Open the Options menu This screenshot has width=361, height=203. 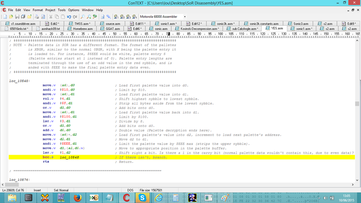pos(74,10)
